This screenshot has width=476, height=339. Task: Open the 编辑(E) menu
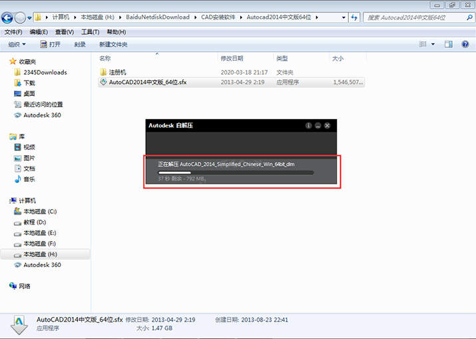pyautogui.click(x=39, y=32)
